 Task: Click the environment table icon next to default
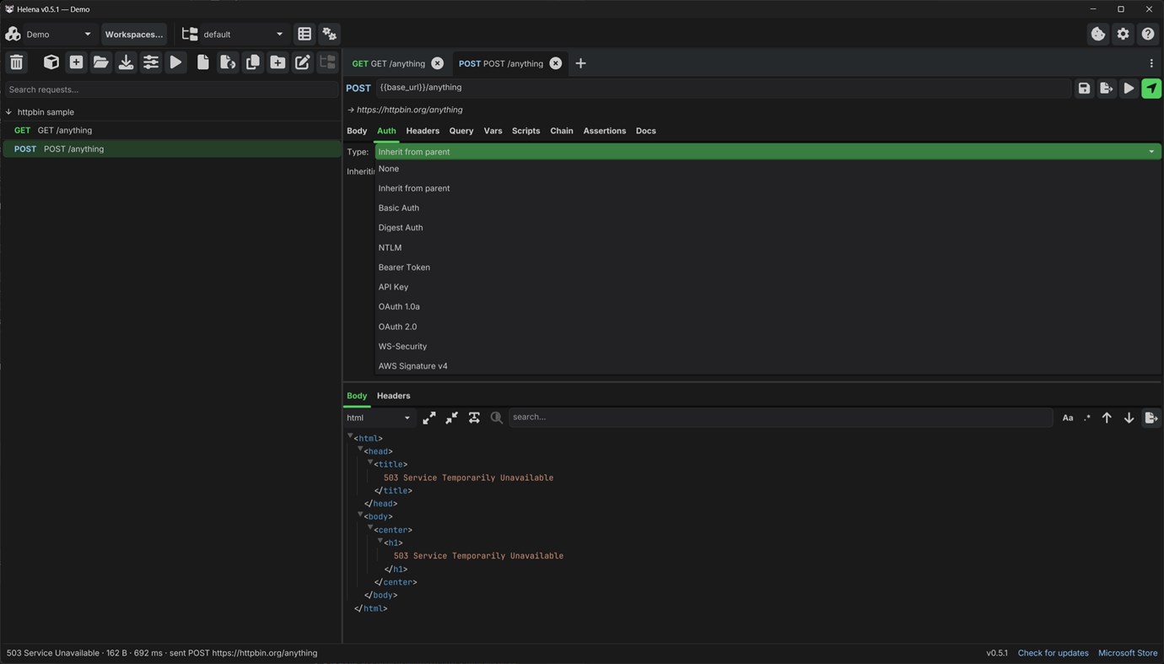point(304,35)
